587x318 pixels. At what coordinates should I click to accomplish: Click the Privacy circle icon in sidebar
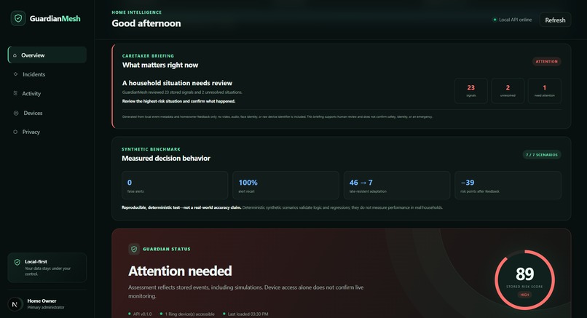point(15,132)
